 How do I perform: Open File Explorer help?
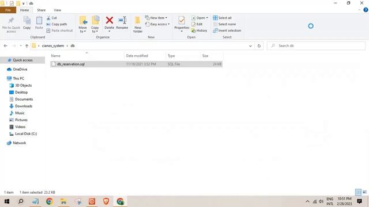[366, 10]
